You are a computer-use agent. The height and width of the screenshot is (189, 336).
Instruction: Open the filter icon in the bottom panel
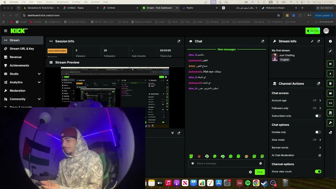(x=172, y=133)
